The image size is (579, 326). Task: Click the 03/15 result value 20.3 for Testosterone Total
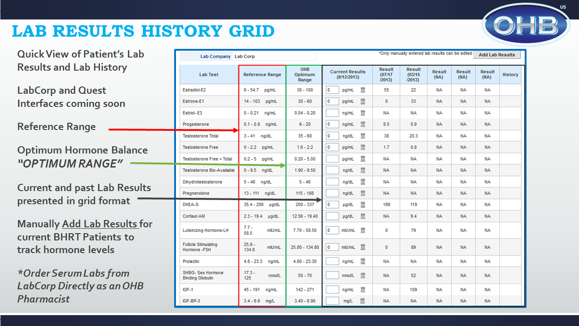coord(413,136)
